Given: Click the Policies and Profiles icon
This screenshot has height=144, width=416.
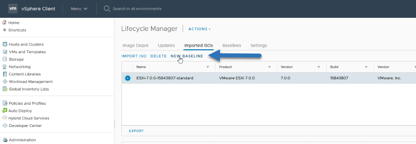Looking at the screenshot, I should [x=4, y=103].
